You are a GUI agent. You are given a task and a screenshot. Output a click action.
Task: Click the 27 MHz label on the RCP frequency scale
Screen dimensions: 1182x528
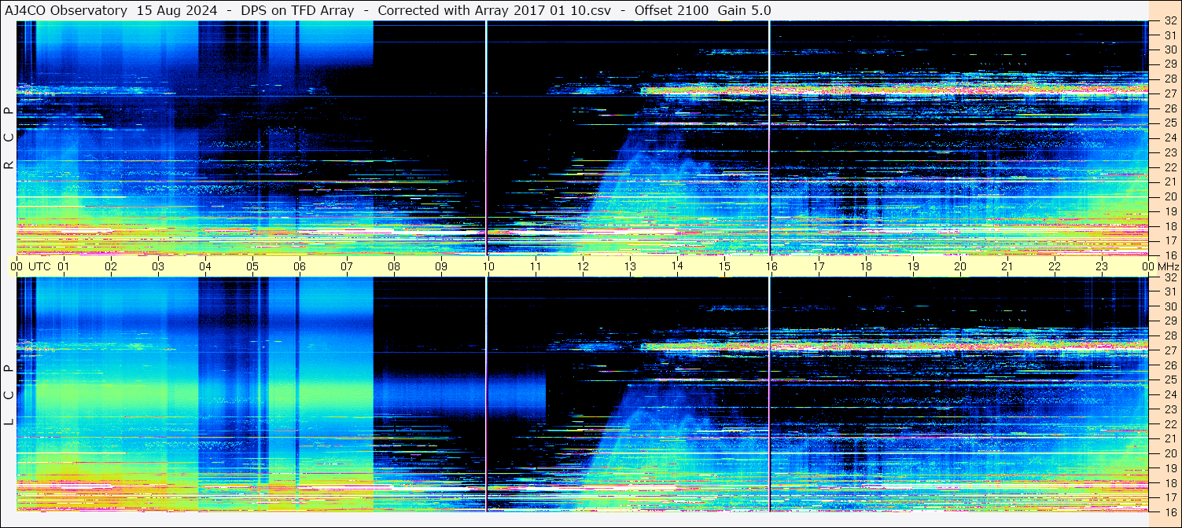pyautogui.click(x=1169, y=94)
